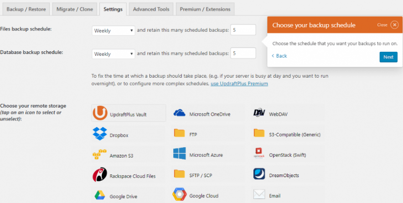Click Next in the tour popup

click(388, 57)
